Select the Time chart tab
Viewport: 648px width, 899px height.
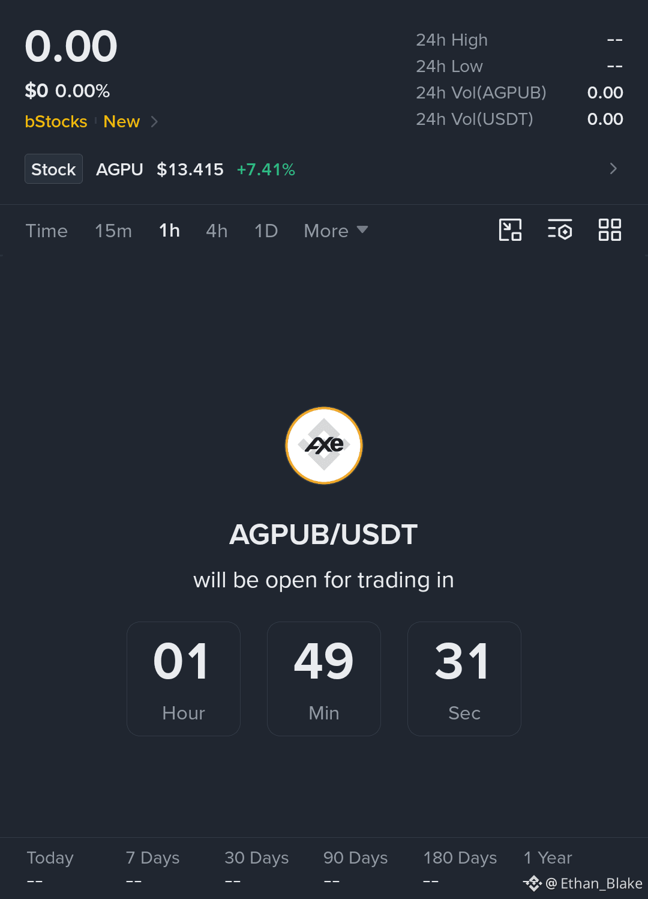[47, 231]
